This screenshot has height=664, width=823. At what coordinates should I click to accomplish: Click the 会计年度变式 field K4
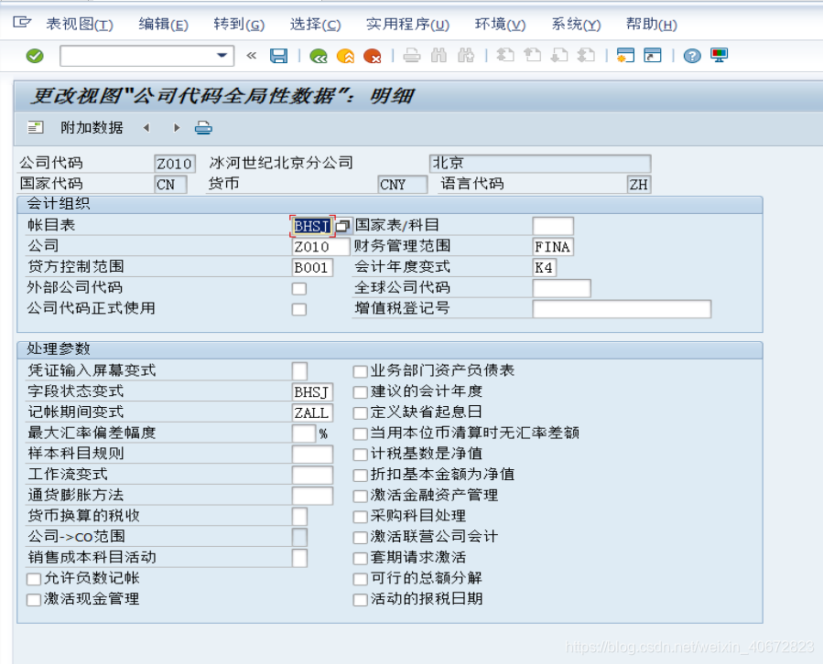click(x=545, y=267)
